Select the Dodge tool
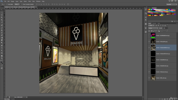Screen dimensions: 178x100 2,43
